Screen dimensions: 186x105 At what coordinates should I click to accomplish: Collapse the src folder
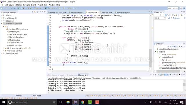pyautogui.click(x=3, y=26)
